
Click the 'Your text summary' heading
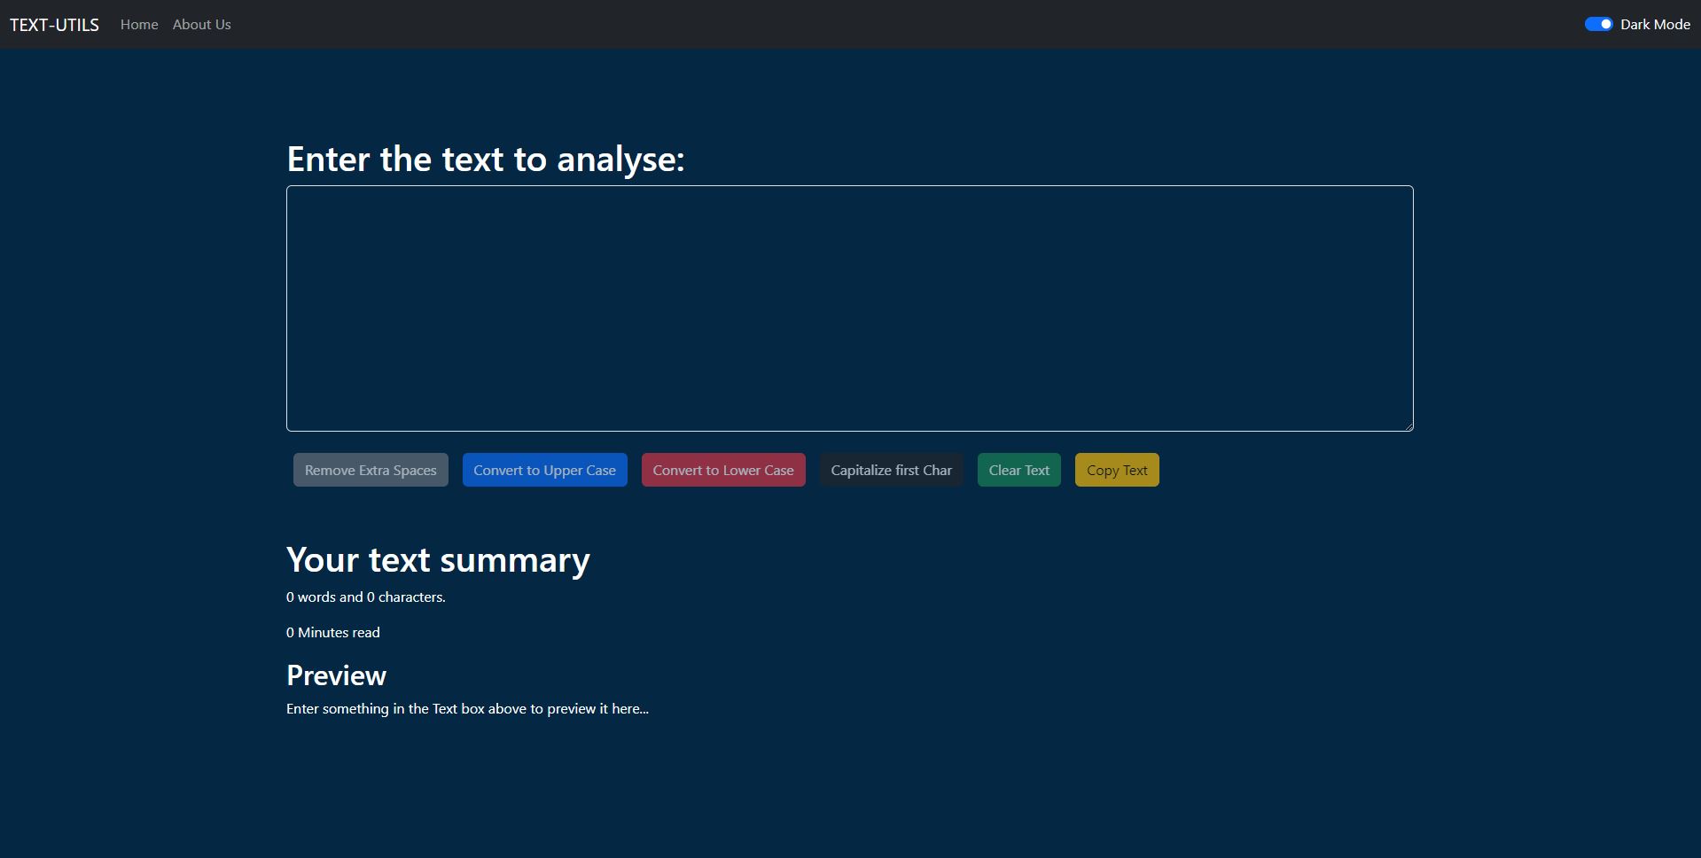click(438, 560)
